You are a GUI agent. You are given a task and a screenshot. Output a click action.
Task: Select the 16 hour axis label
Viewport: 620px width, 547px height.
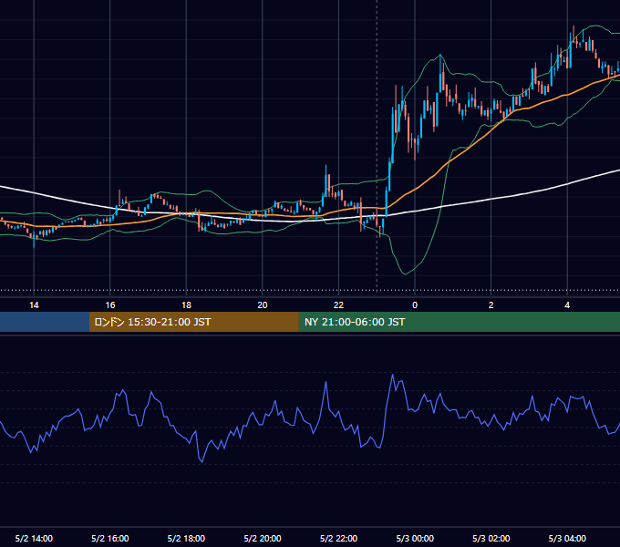[x=110, y=305]
